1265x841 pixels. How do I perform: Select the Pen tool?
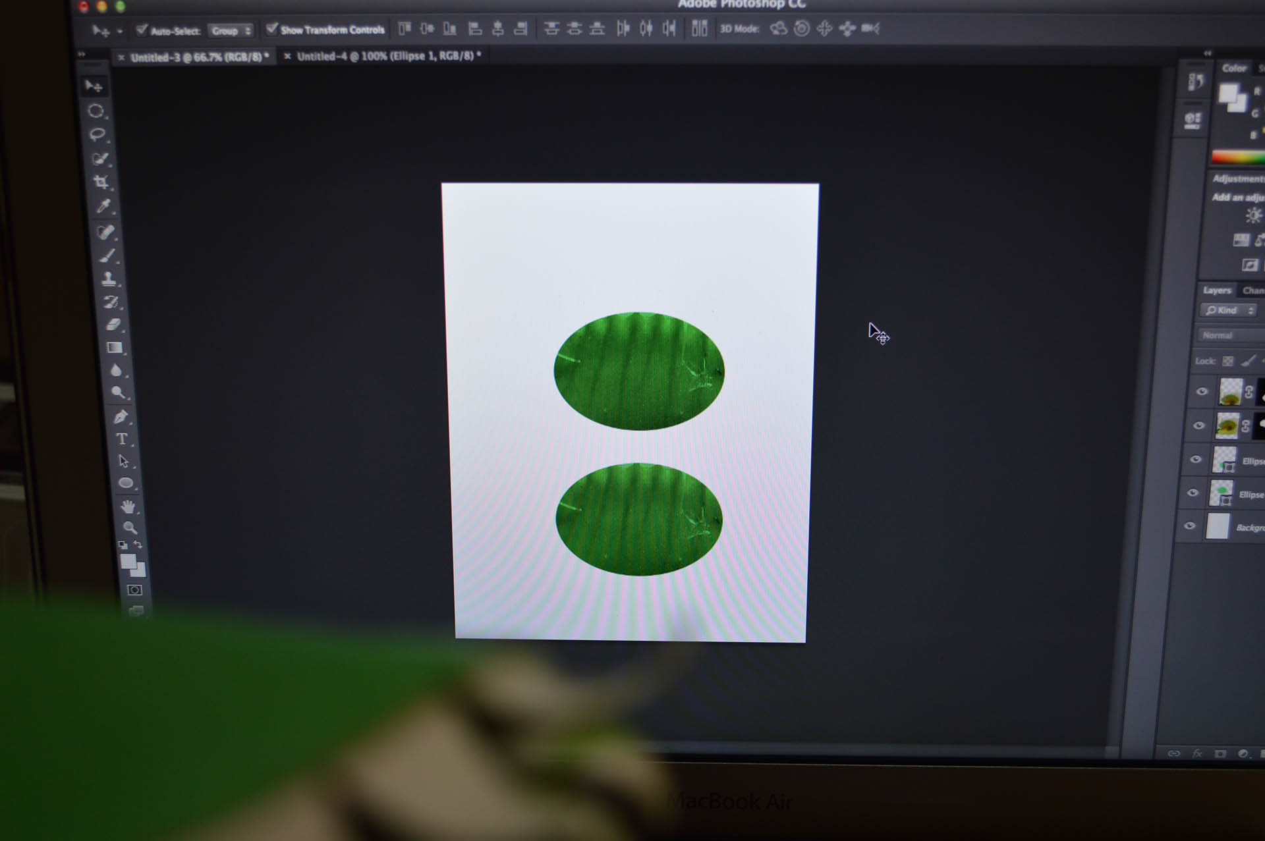[x=121, y=416]
